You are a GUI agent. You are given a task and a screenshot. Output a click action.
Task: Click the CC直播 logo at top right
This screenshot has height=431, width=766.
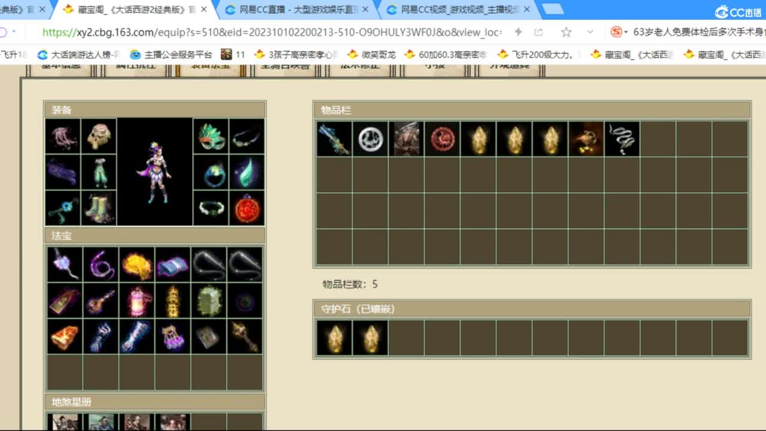(x=738, y=12)
